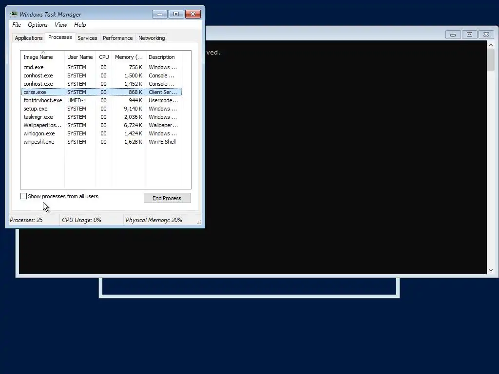Click the console vertical scrollbar thumb

click(491, 60)
